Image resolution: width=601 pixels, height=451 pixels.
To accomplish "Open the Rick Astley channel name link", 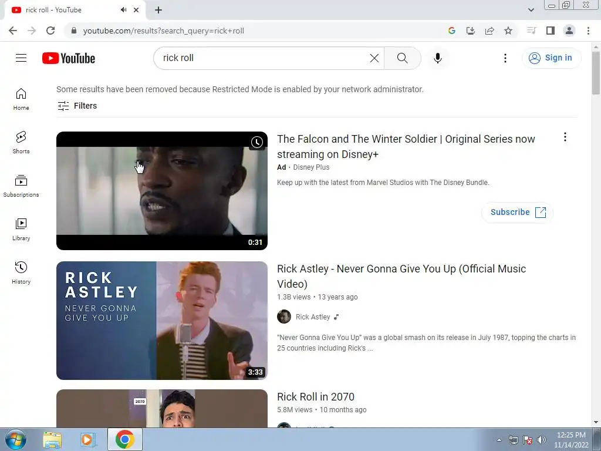I will 313,317.
